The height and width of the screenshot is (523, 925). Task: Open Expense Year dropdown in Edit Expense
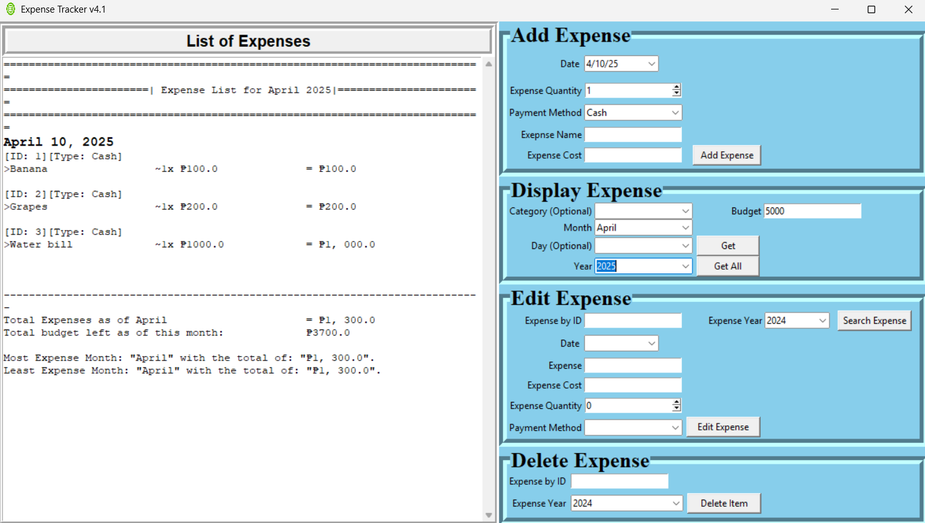pyautogui.click(x=823, y=321)
